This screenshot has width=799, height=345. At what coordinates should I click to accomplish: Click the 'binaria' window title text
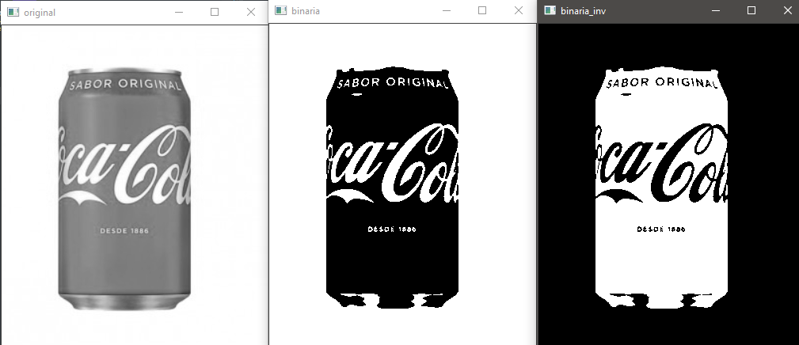[306, 11]
